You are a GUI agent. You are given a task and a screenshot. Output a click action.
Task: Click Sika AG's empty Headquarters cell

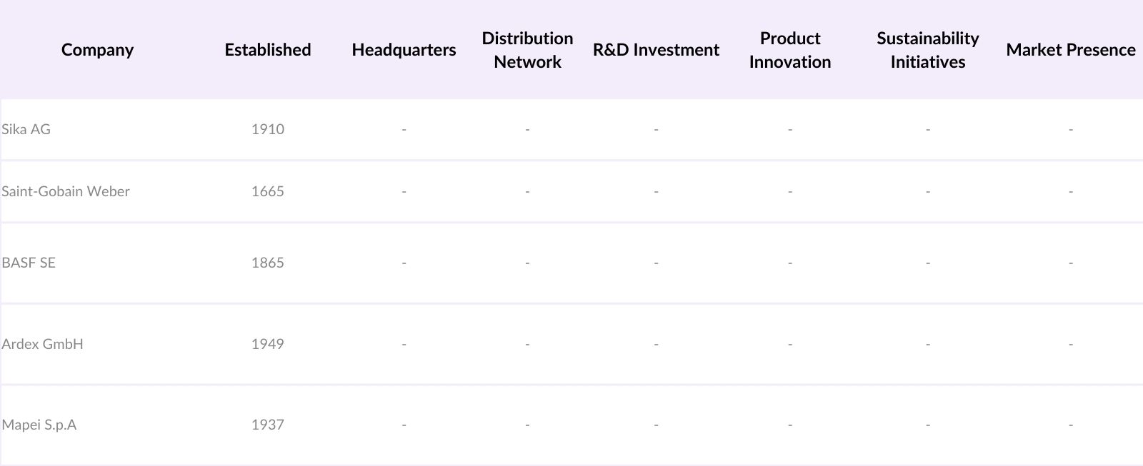tap(404, 129)
